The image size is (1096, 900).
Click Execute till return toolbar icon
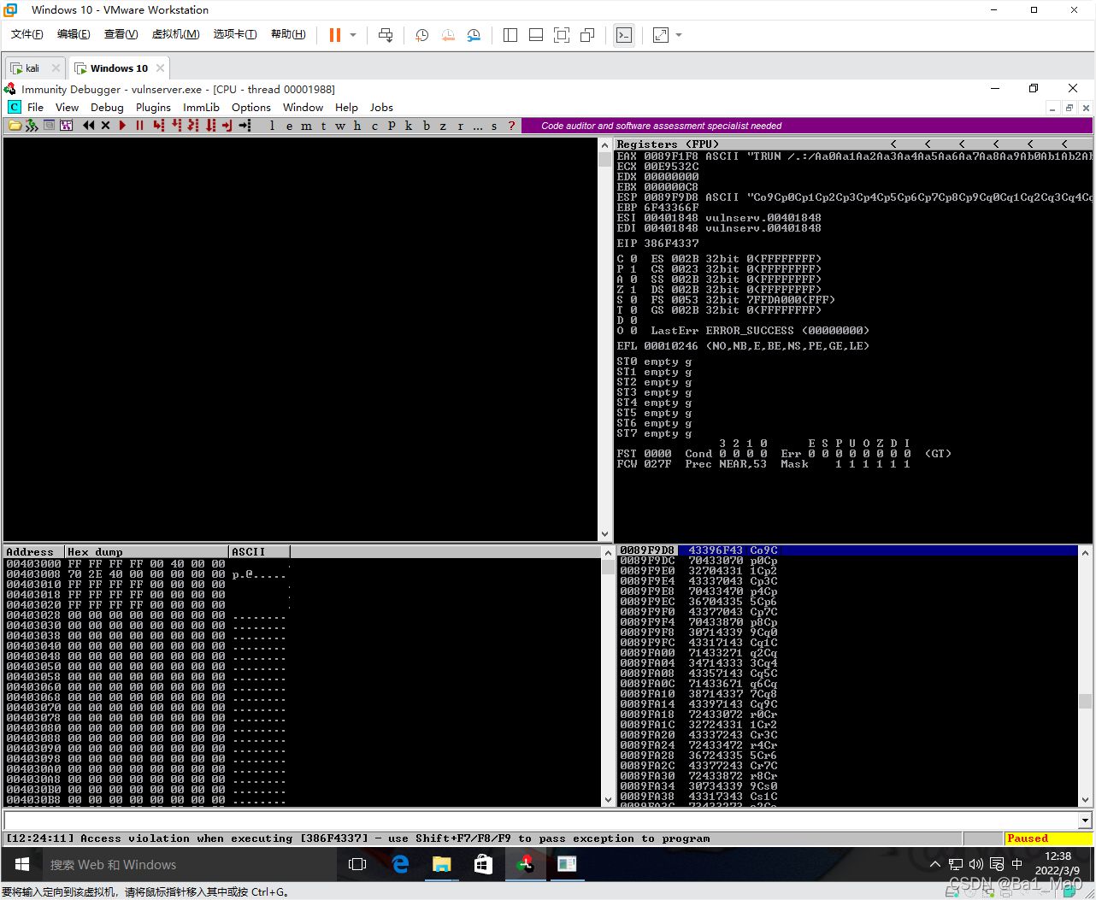pos(227,126)
